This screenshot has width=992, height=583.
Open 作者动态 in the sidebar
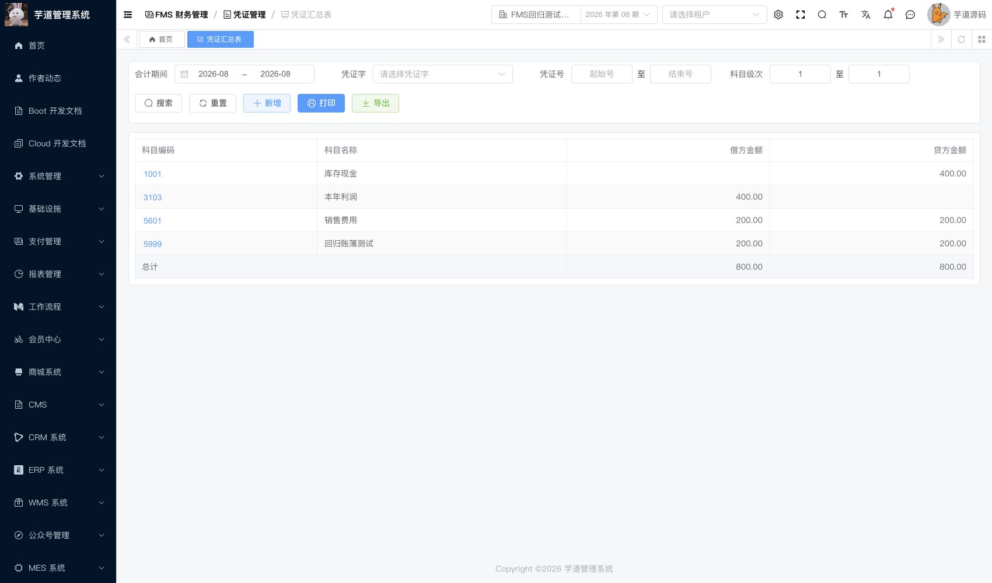click(x=58, y=78)
